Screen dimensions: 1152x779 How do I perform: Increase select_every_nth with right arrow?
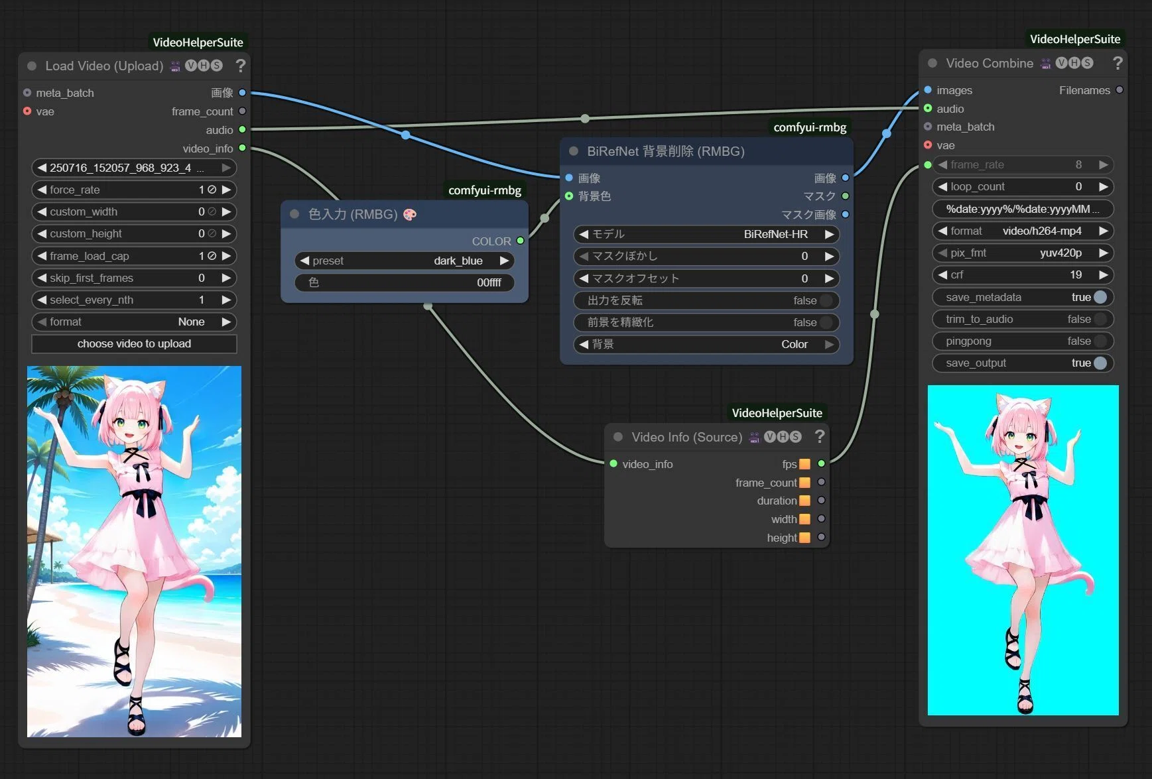coord(226,300)
